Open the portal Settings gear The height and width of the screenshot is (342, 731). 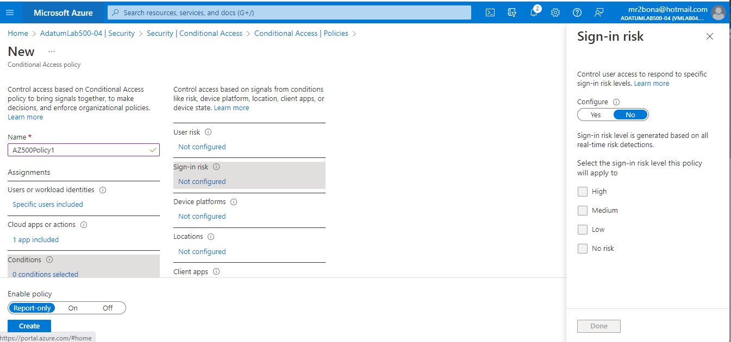(555, 12)
